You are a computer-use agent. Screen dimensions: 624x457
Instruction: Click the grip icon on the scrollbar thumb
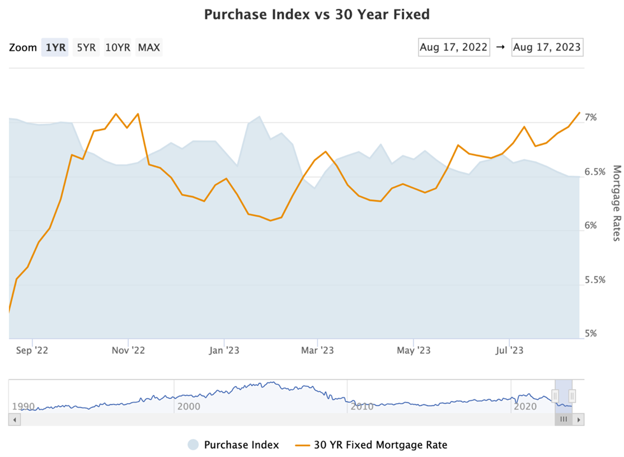coord(564,419)
